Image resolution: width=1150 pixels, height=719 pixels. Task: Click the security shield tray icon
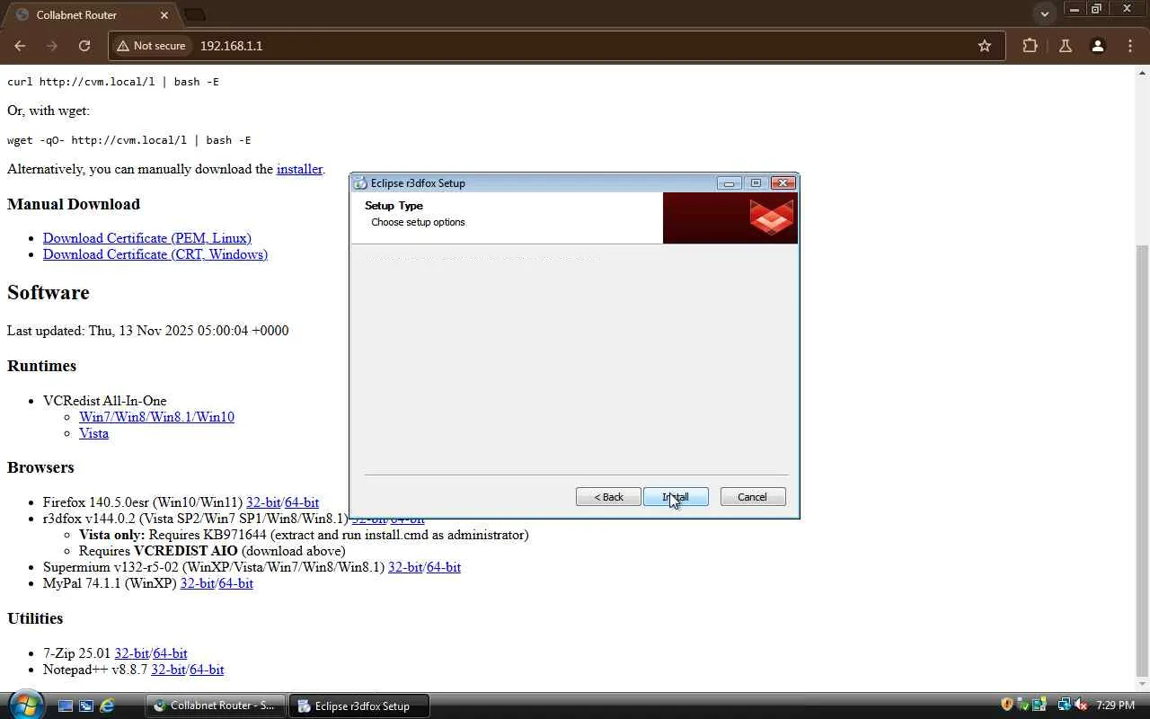tap(1006, 705)
